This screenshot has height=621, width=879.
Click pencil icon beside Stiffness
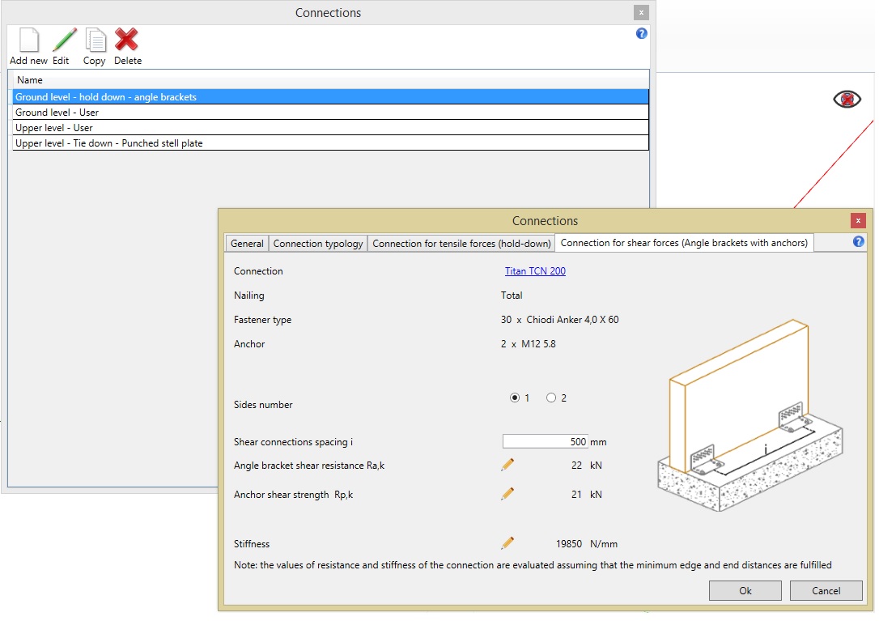507,543
